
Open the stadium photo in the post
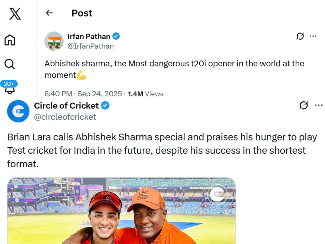point(121,211)
